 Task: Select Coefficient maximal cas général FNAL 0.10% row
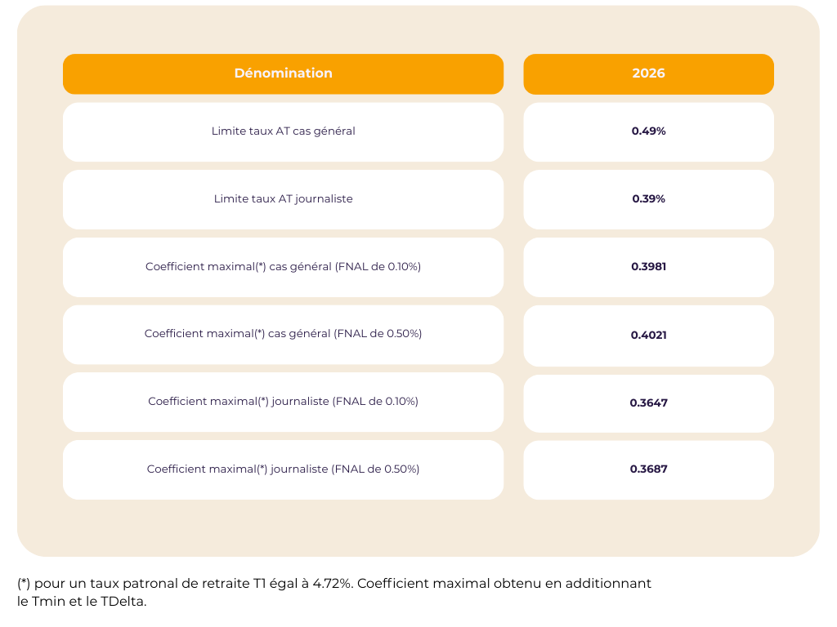pos(283,267)
